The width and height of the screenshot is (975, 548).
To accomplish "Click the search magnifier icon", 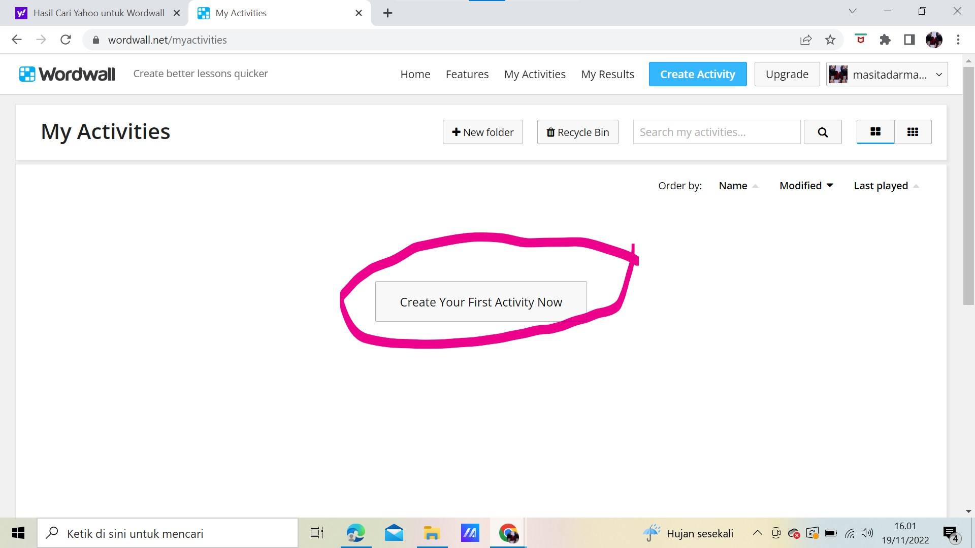I will tap(823, 132).
